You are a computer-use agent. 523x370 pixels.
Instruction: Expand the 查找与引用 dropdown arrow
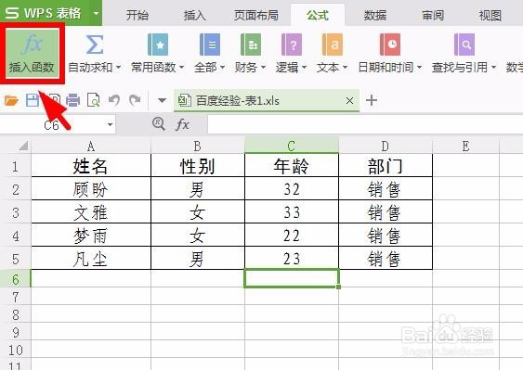click(493, 68)
